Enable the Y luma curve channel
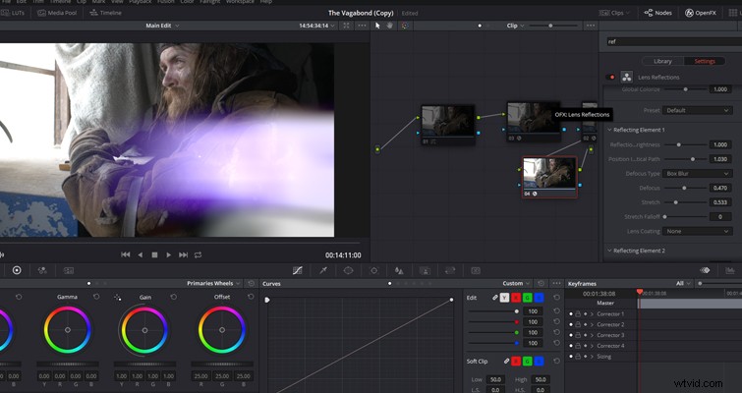 (504, 298)
